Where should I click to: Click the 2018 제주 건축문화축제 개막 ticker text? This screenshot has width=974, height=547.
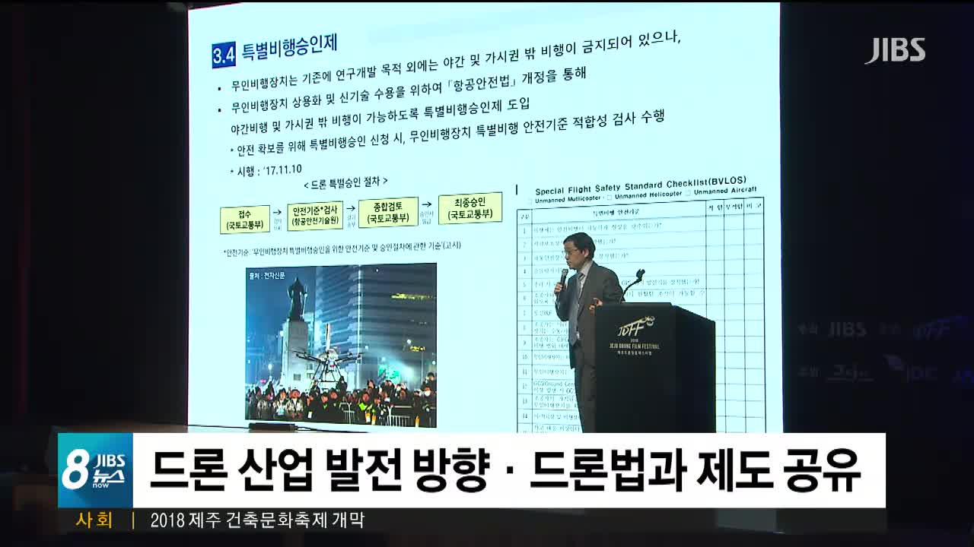tap(257, 520)
